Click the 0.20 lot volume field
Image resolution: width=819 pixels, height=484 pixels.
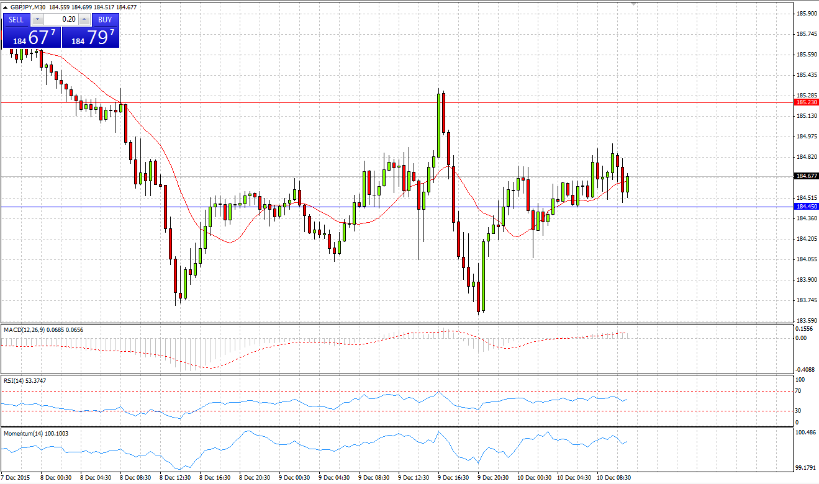60,19
